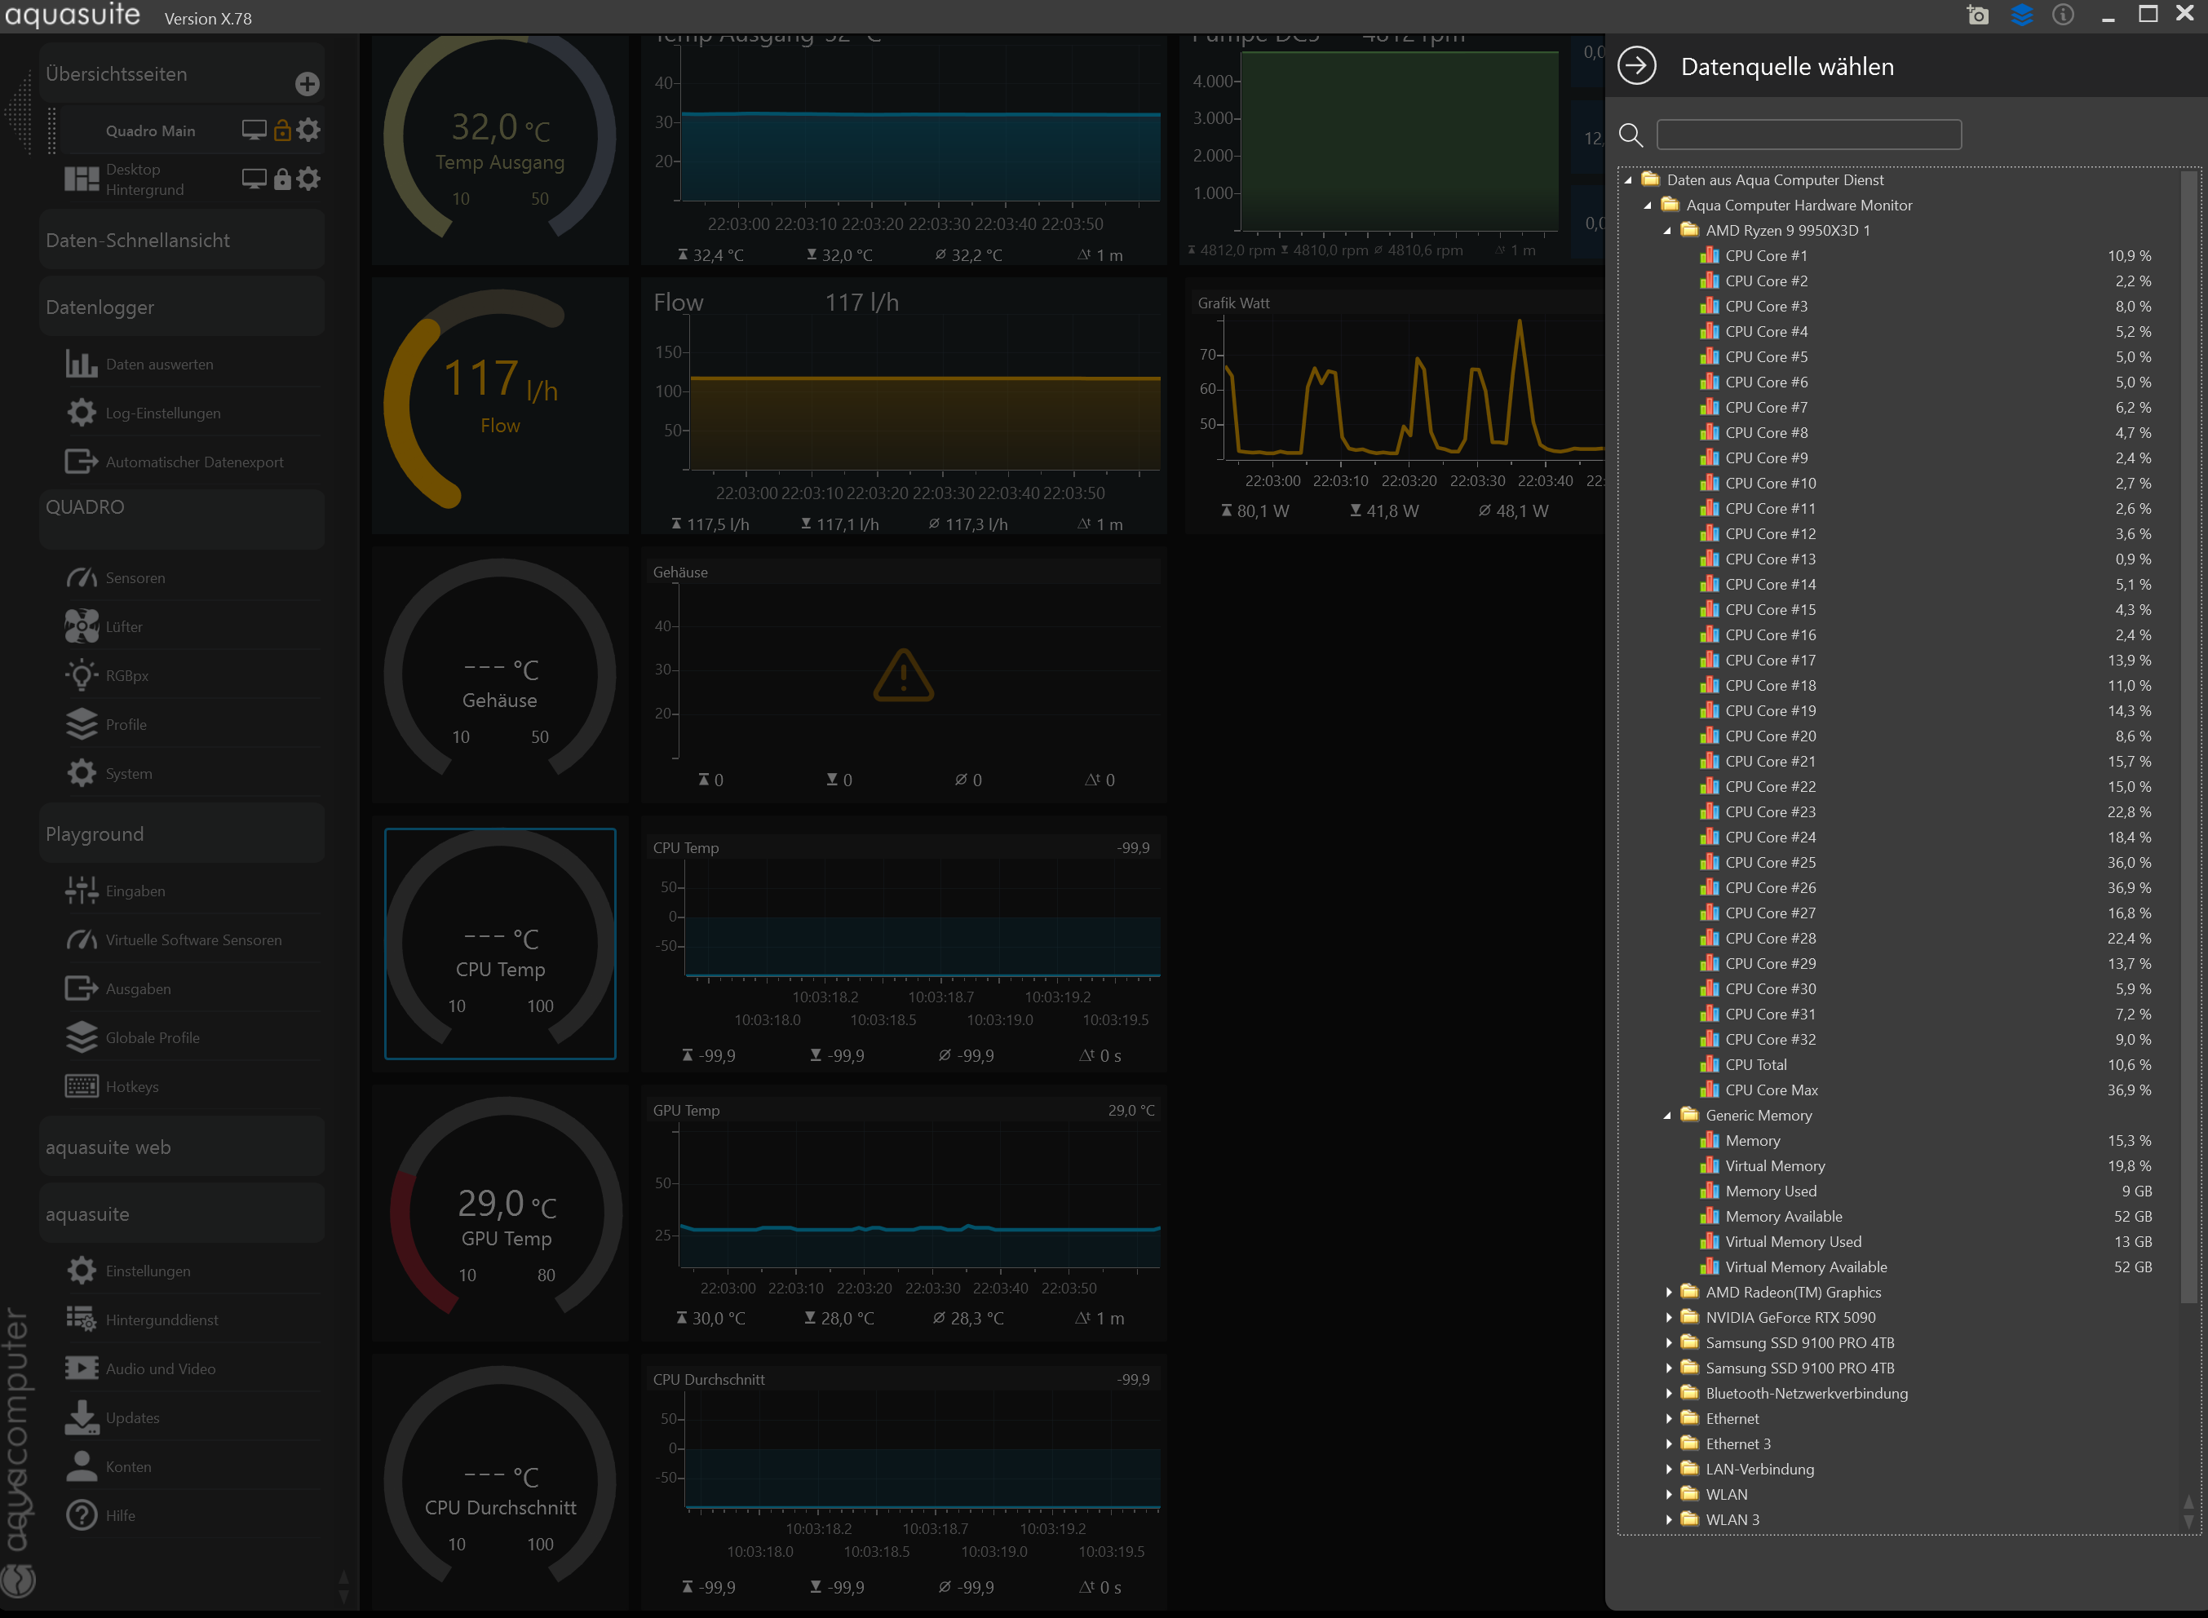Screen dimensions: 2208x1618
Task: Open the info icon in title bar
Action: click(2063, 15)
